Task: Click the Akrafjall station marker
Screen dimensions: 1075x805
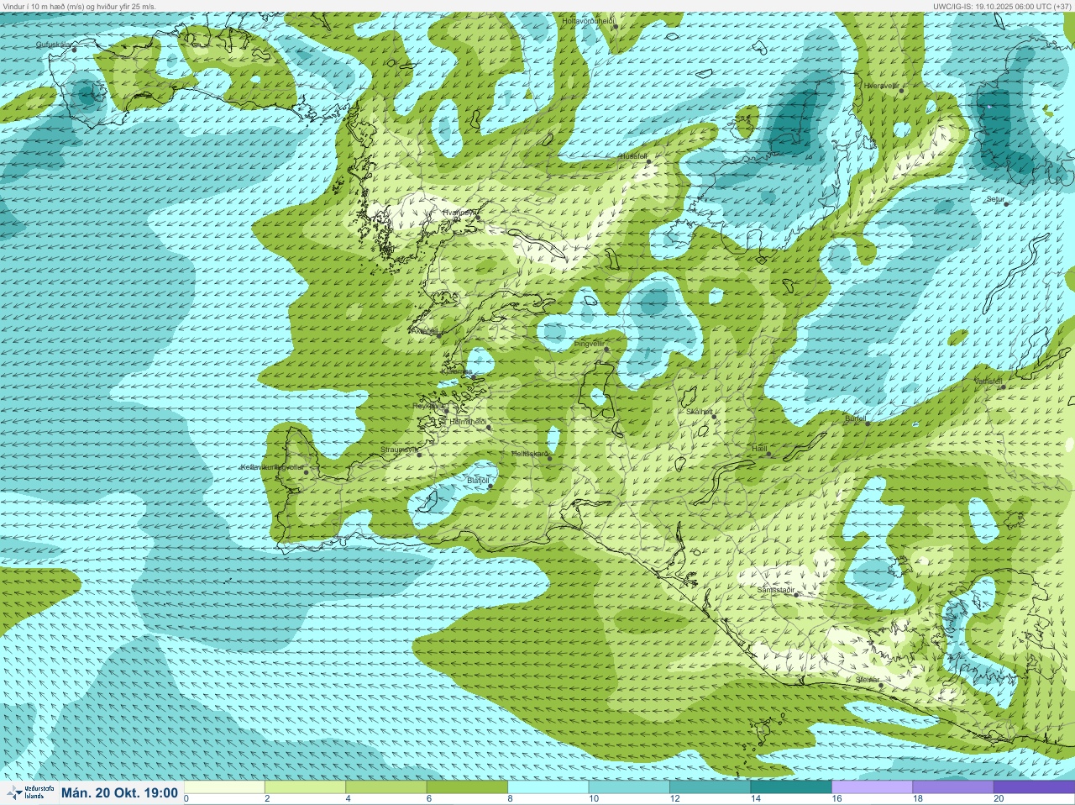Action: [x=438, y=334]
